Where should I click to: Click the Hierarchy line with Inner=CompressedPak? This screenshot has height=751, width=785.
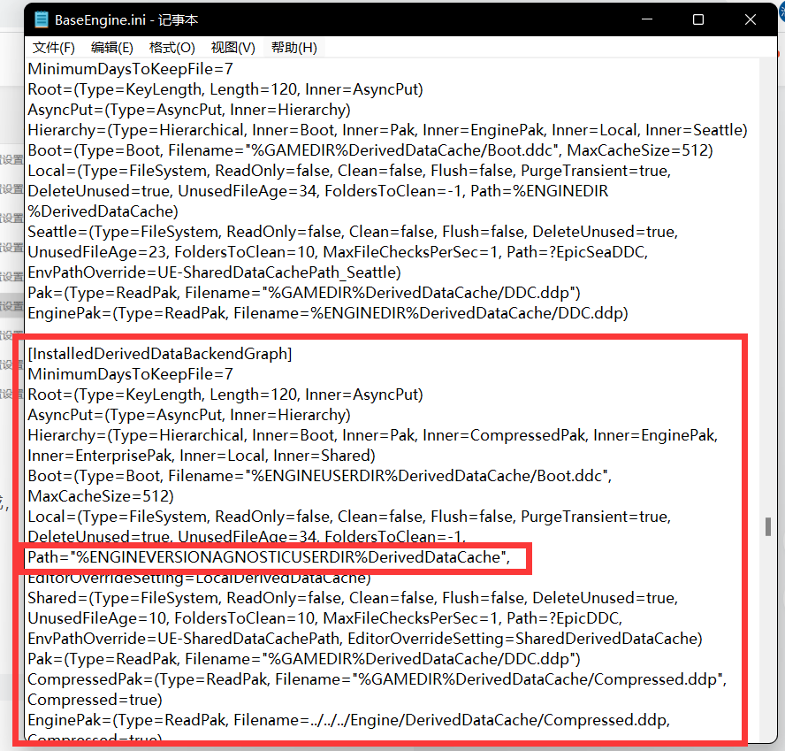(372, 435)
